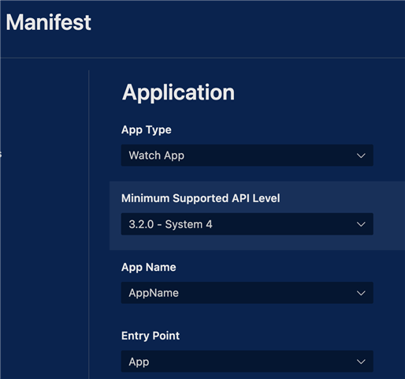The width and height of the screenshot is (405, 379).
Task: Click the chevron arrow in Entry Point field
Action: pos(361,362)
